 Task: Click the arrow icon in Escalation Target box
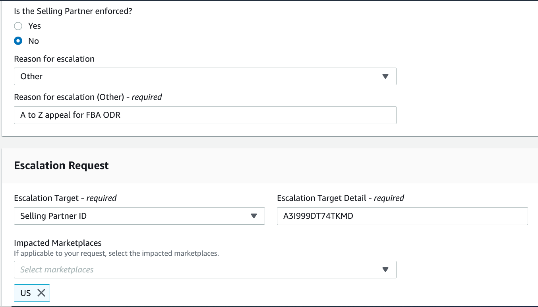click(x=254, y=216)
